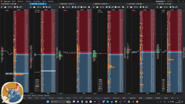This screenshot has height=104, width=185.
Task: Open Таблицы menu
Action: [x=28, y=1]
